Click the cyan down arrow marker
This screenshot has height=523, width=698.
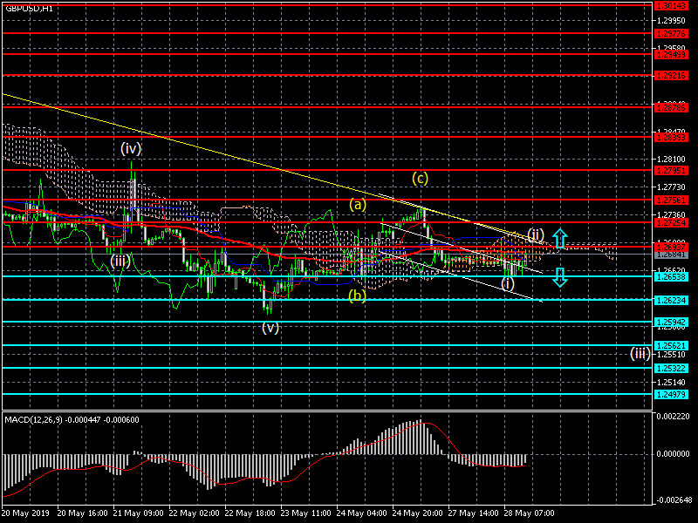click(560, 277)
